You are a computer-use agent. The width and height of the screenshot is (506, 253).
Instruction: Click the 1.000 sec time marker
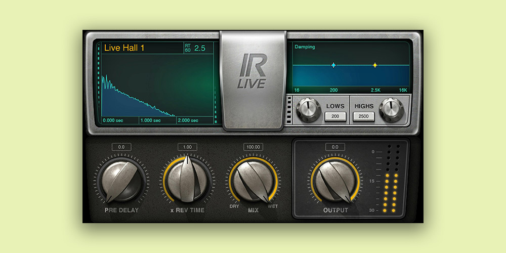point(150,120)
